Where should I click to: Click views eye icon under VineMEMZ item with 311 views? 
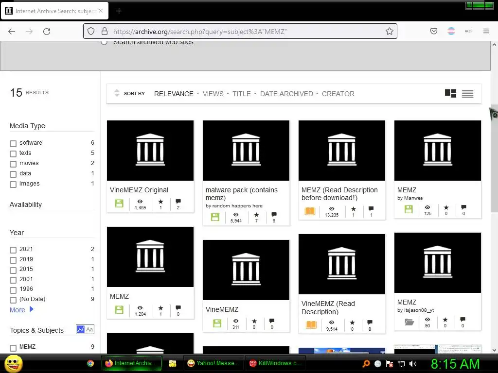click(x=236, y=321)
